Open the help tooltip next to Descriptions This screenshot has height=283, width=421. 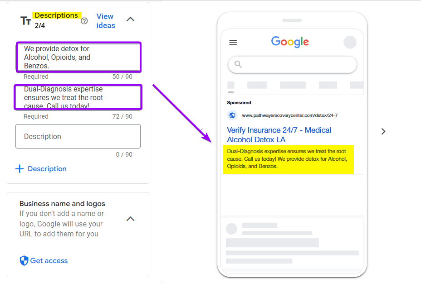click(84, 20)
